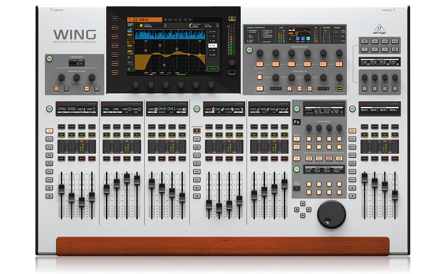This screenshot has height=274, width=439.
Task: Tap the MIX WEIGHT 80% control
Action: click(x=195, y=26)
